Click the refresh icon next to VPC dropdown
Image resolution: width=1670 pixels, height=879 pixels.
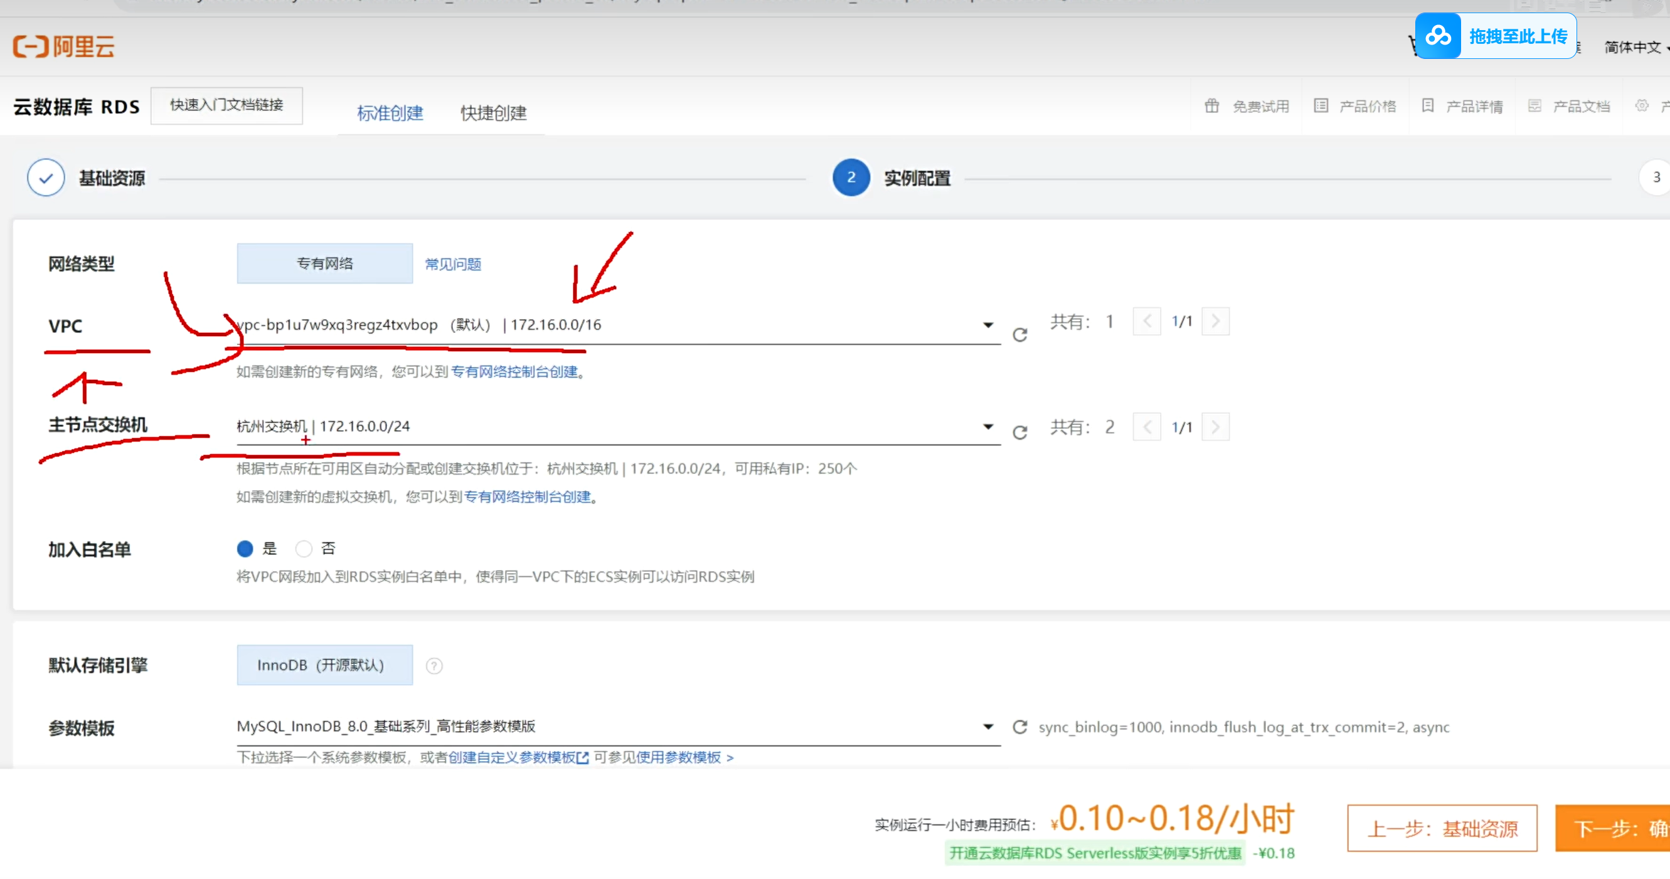click(1020, 335)
